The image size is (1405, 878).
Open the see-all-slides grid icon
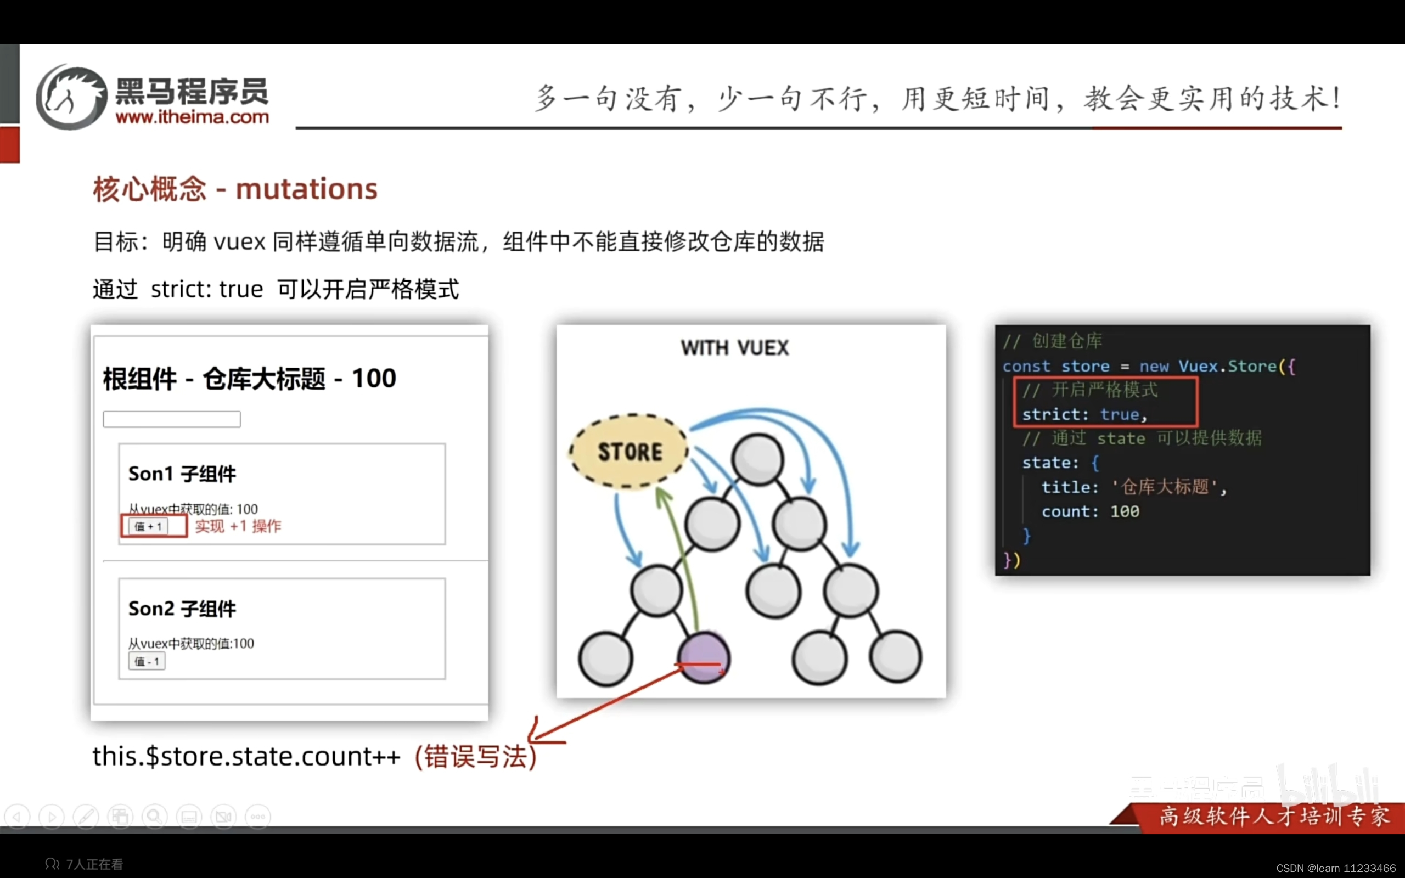tap(120, 817)
